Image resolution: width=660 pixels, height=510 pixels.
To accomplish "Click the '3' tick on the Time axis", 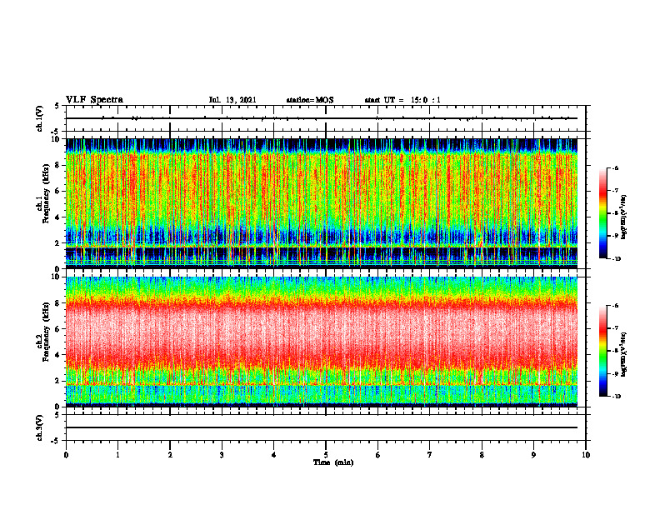I will coord(222,455).
